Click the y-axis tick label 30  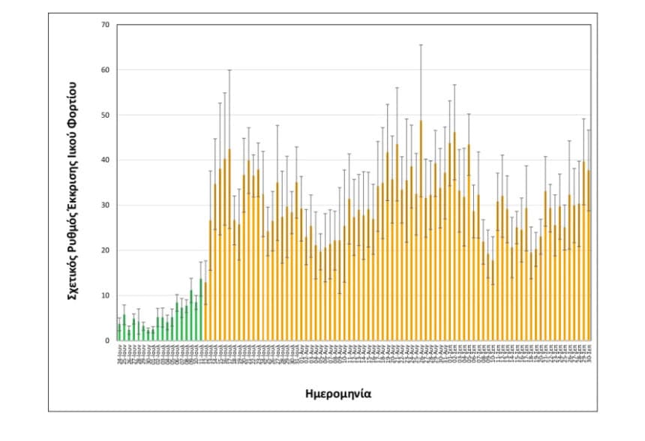[x=105, y=205]
